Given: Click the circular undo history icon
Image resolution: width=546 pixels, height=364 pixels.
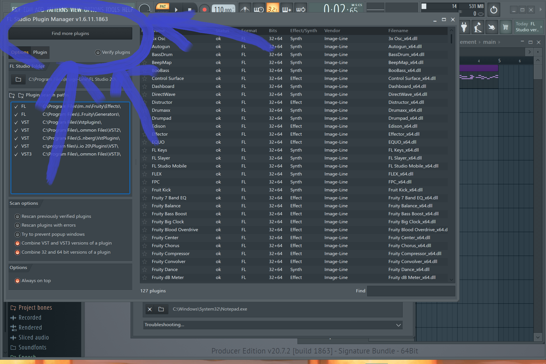Looking at the screenshot, I should [494, 10].
